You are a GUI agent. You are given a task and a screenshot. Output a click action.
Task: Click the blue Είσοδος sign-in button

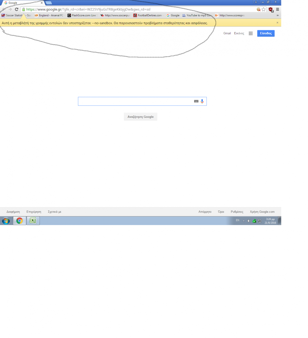coord(266,33)
